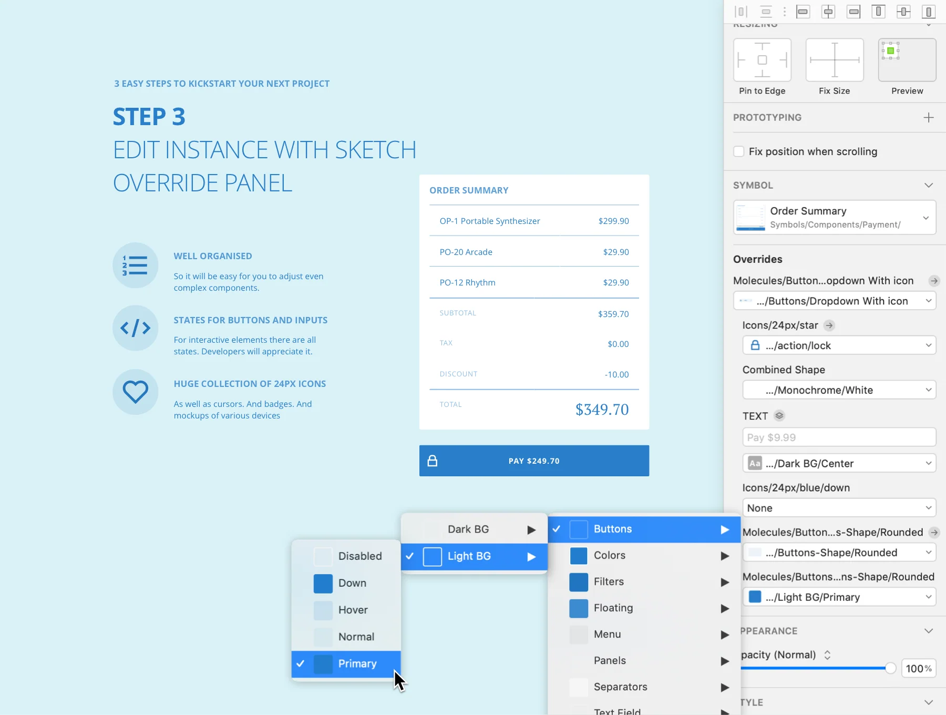The height and width of the screenshot is (715, 946).
Task: Align layers horizontally centered
Action: tap(828, 12)
